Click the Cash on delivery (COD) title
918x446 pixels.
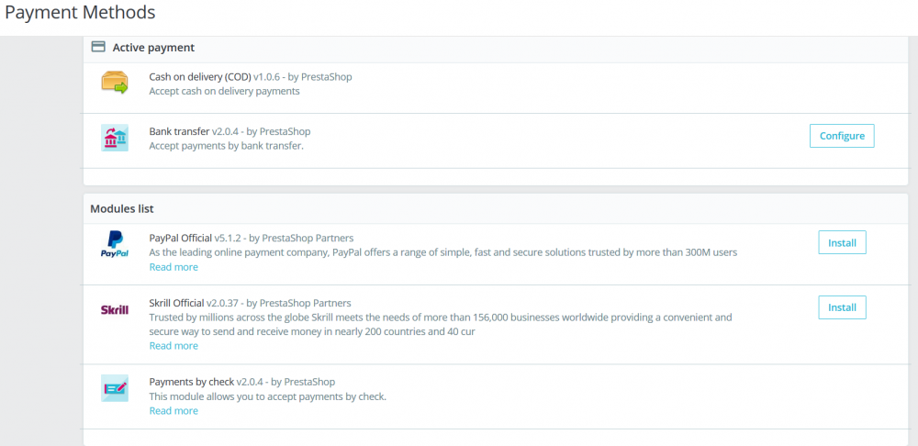click(x=200, y=77)
